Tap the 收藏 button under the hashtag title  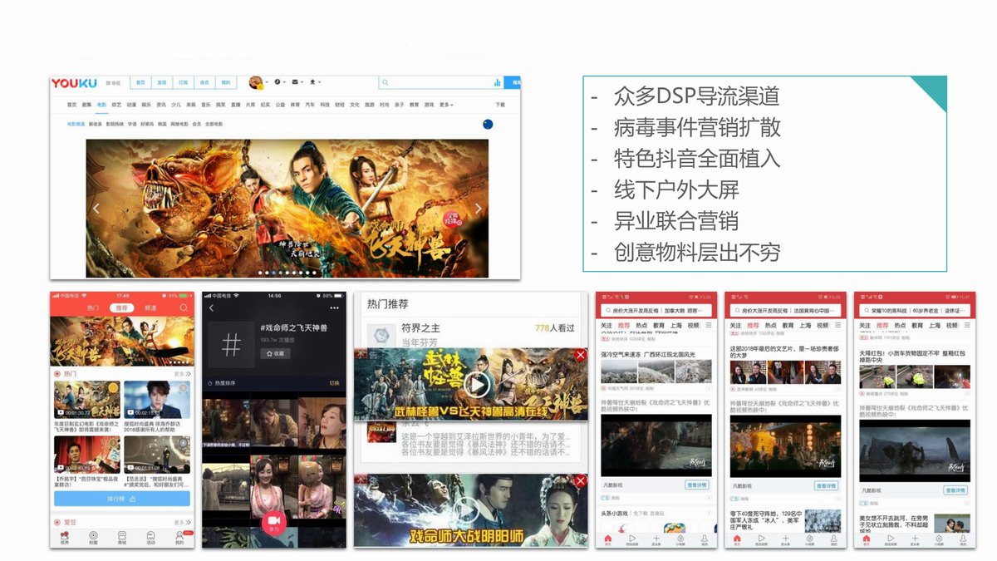[x=274, y=353]
